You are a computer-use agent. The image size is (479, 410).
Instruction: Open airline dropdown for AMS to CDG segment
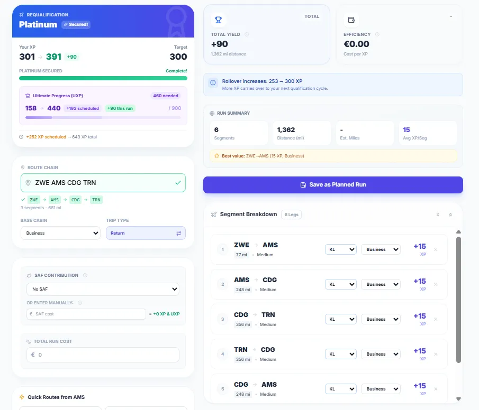click(x=340, y=284)
